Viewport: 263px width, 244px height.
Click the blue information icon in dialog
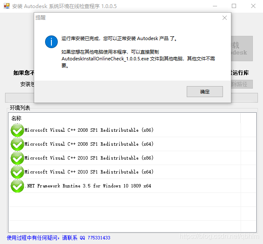(51, 42)
